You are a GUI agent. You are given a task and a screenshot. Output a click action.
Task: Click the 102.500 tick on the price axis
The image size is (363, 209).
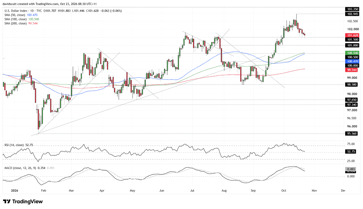click(352, 21)
